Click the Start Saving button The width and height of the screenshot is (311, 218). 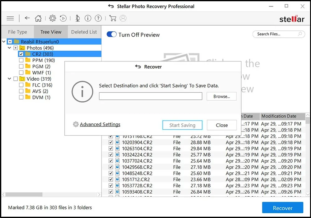[182, 125]
